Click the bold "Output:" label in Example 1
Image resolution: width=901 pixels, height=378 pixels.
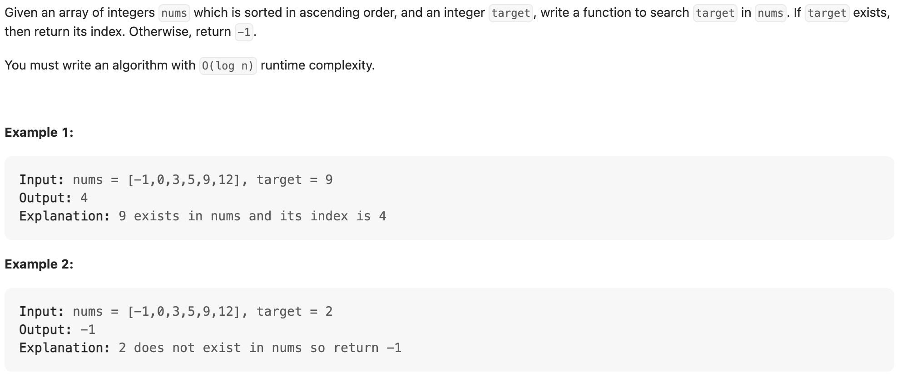(x=45, y=198)
